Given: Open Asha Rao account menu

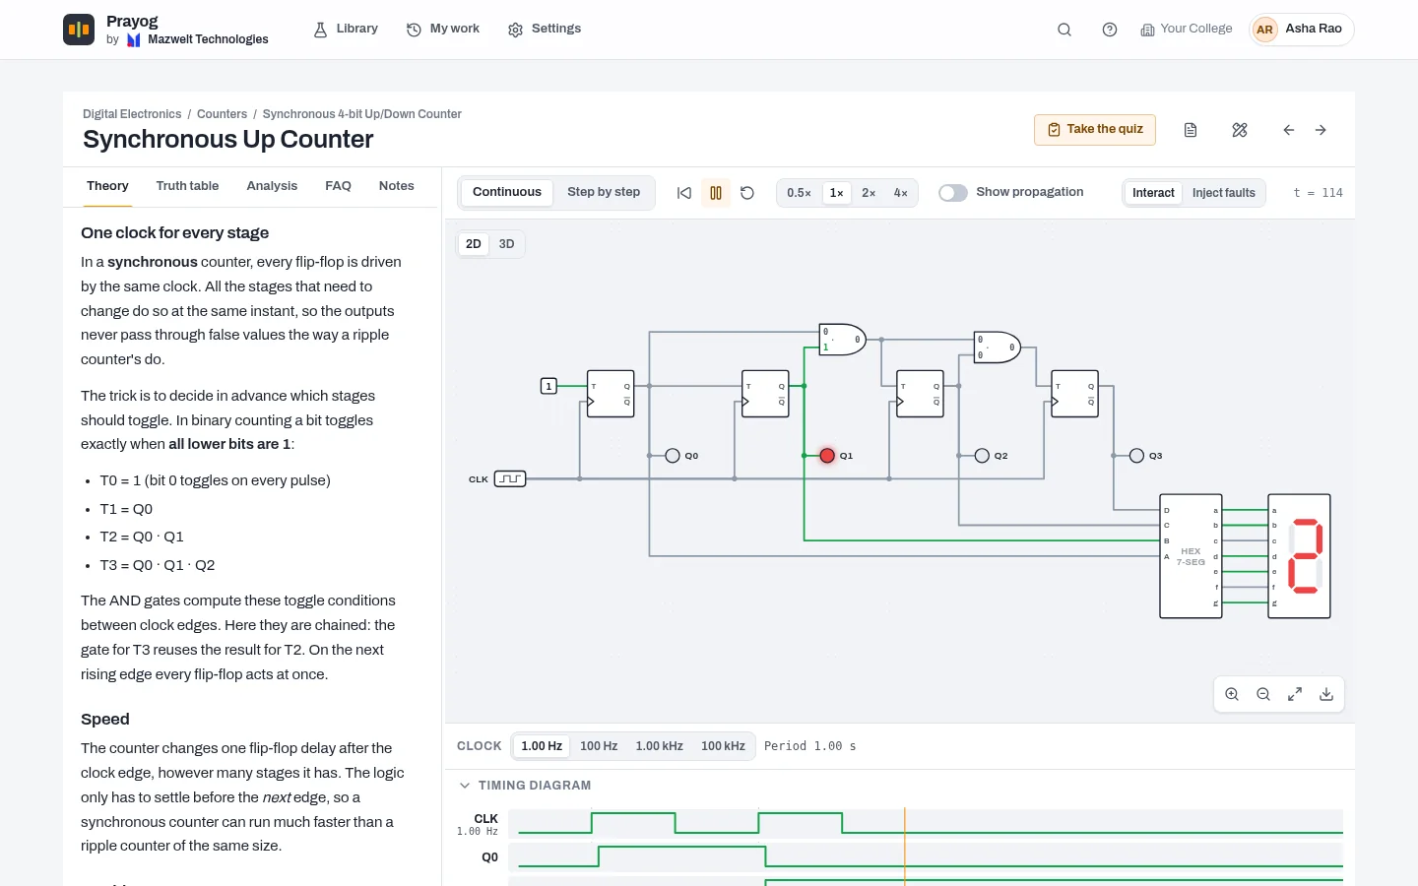Looking at the screenshot, I should tap(1302, 30).
